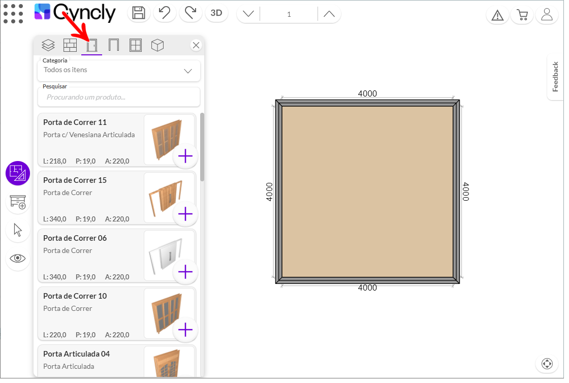Click the left wall 4000 dimension

(269, 192)
